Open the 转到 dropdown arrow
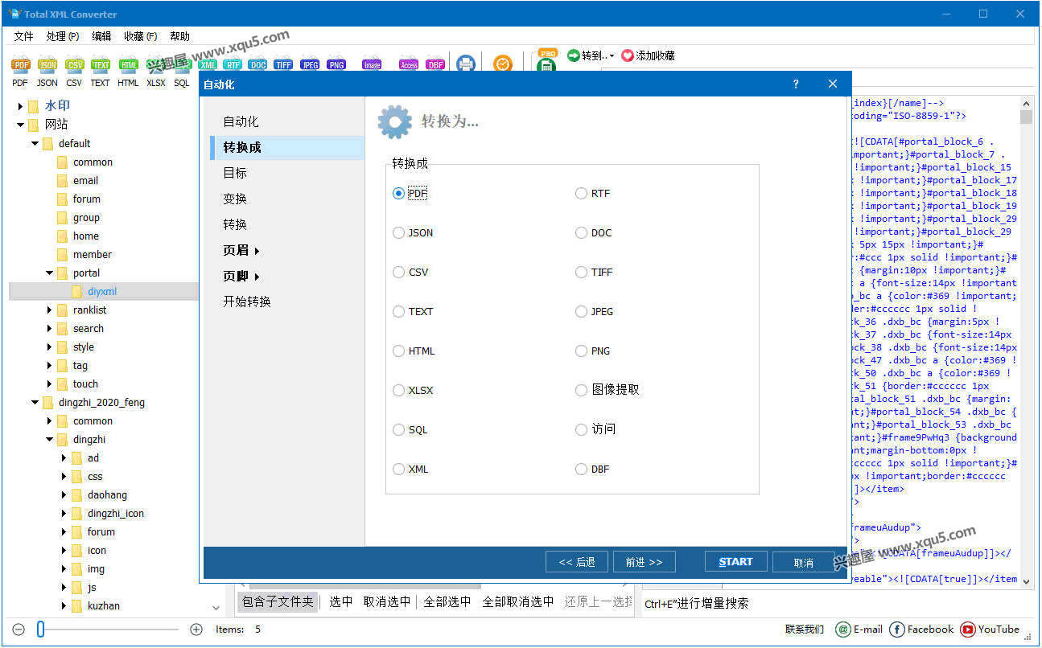 pyautogui.click(x=612, y=56)
